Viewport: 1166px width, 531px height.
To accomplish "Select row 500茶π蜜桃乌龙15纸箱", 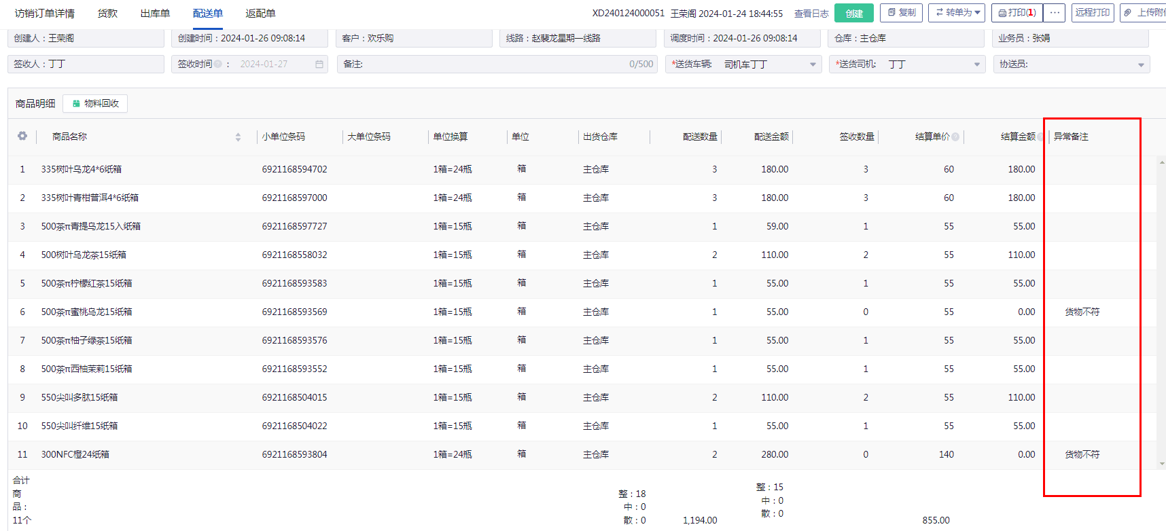I will click(x=582, y=312).
